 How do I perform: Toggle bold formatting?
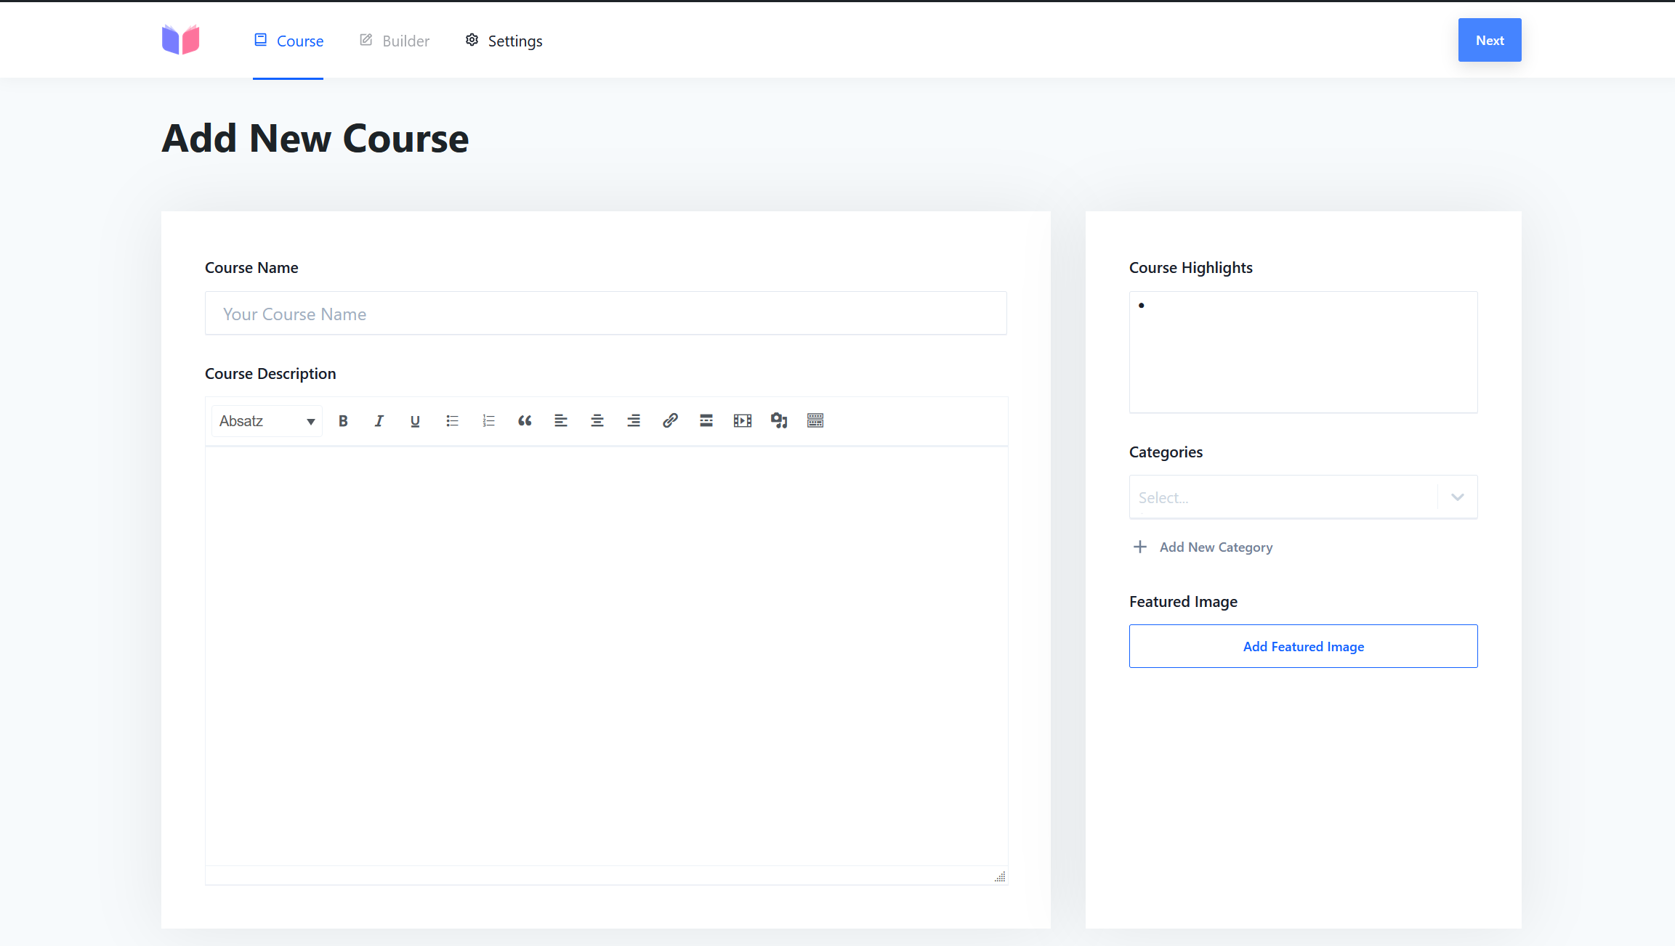click(342, 420)
